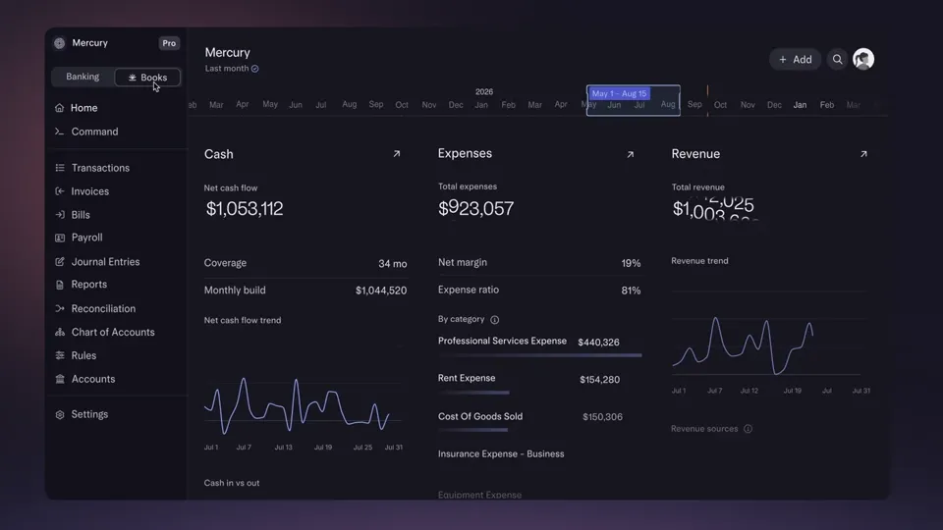Click the Pro plan badge
The height and width of the screenshot is (530, 943).
169,43
